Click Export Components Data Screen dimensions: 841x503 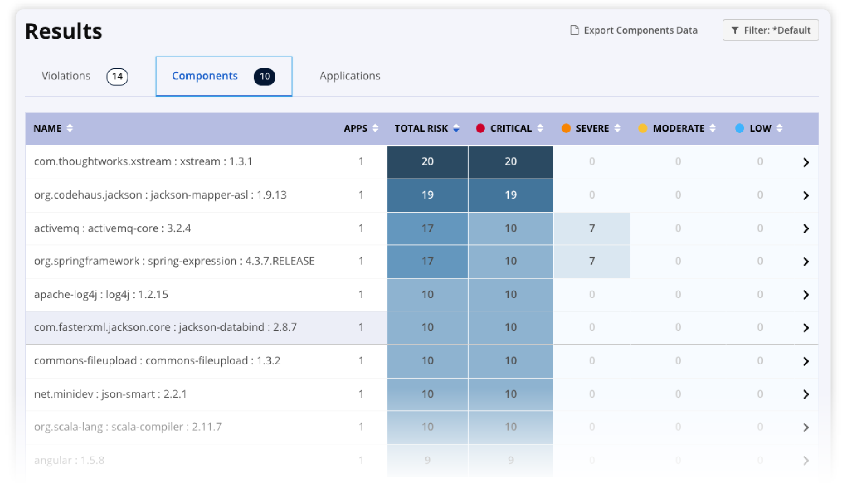pyautogui.click(x=640, y=30)
